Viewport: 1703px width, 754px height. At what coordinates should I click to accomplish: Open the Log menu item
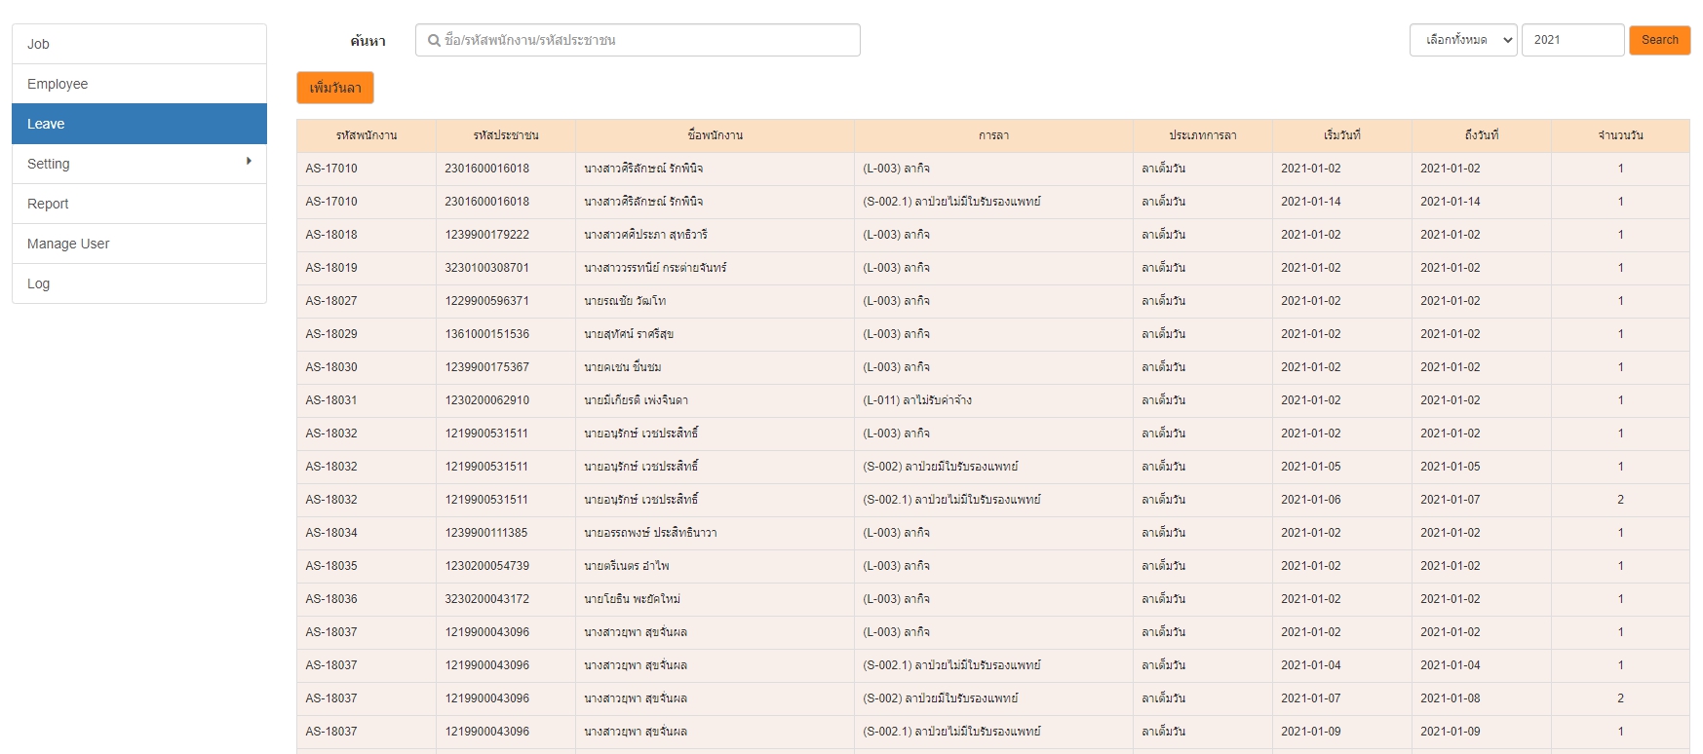[x=139, y=283]
